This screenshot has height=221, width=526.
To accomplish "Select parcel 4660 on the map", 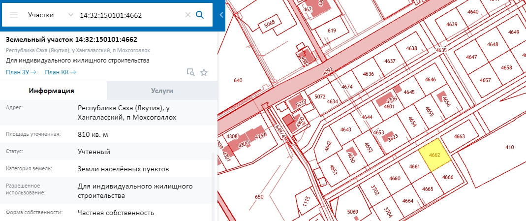I will click(x=395, y=178).
